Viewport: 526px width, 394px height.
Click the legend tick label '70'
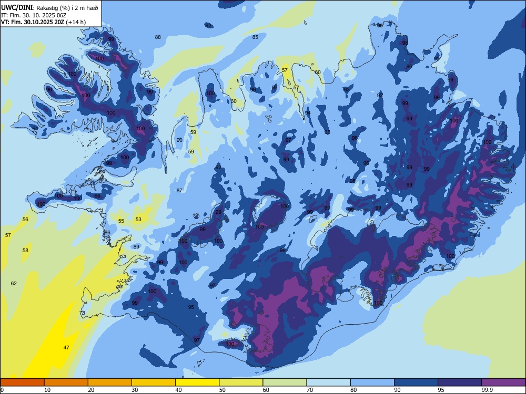click(x=310, y=390)
